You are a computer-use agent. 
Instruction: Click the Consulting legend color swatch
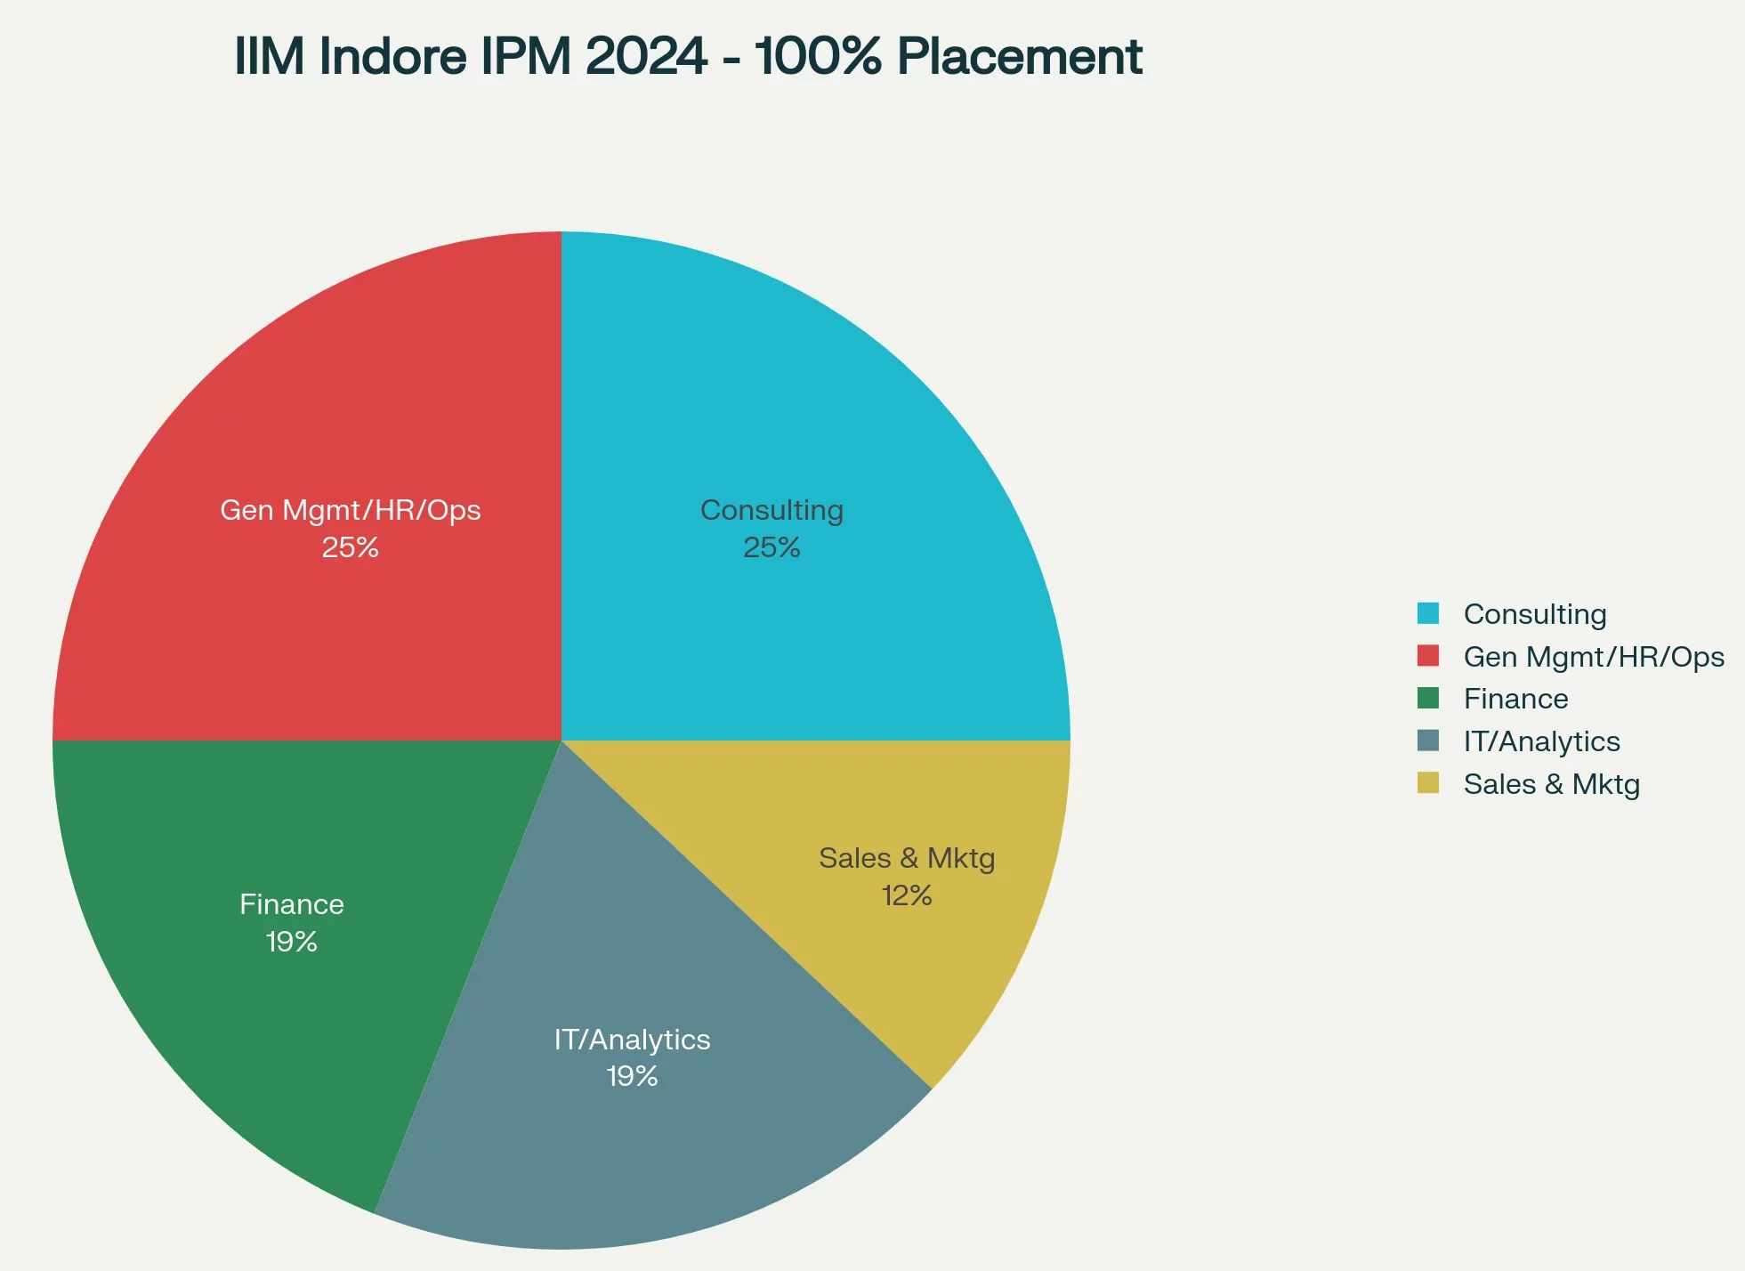(1428, 613)
